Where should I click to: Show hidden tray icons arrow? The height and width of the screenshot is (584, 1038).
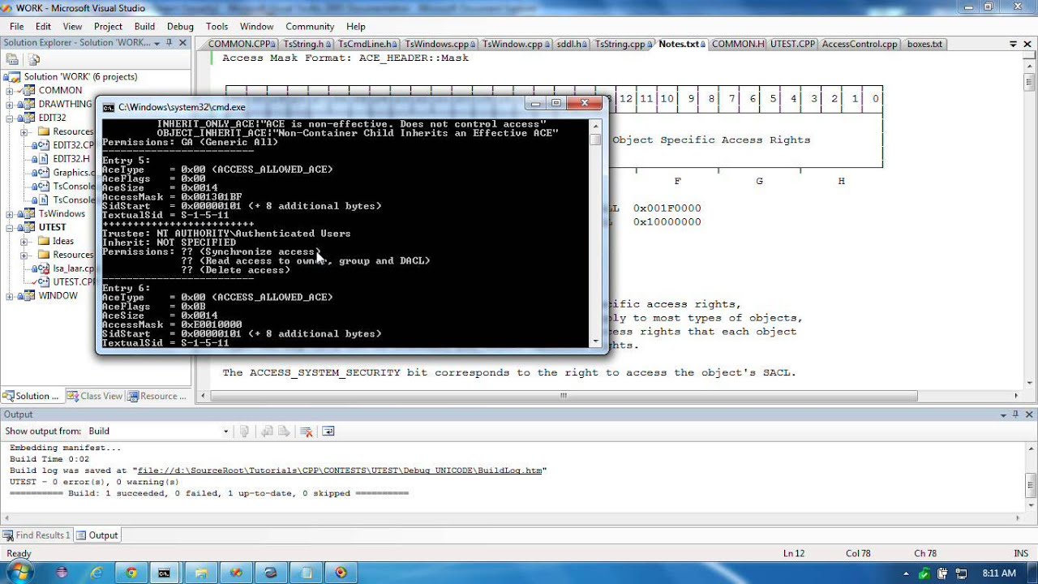point(906,573)
